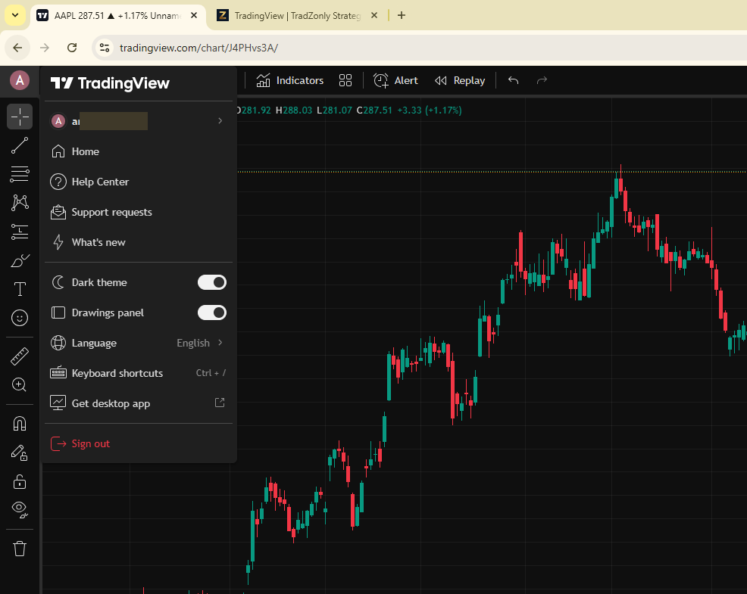Open Help Center

[x=138, y=182]
